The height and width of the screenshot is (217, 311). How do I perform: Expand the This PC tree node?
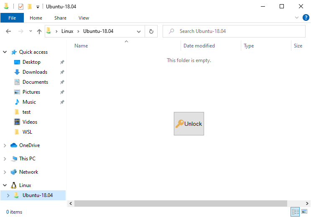tap(5, 159)
